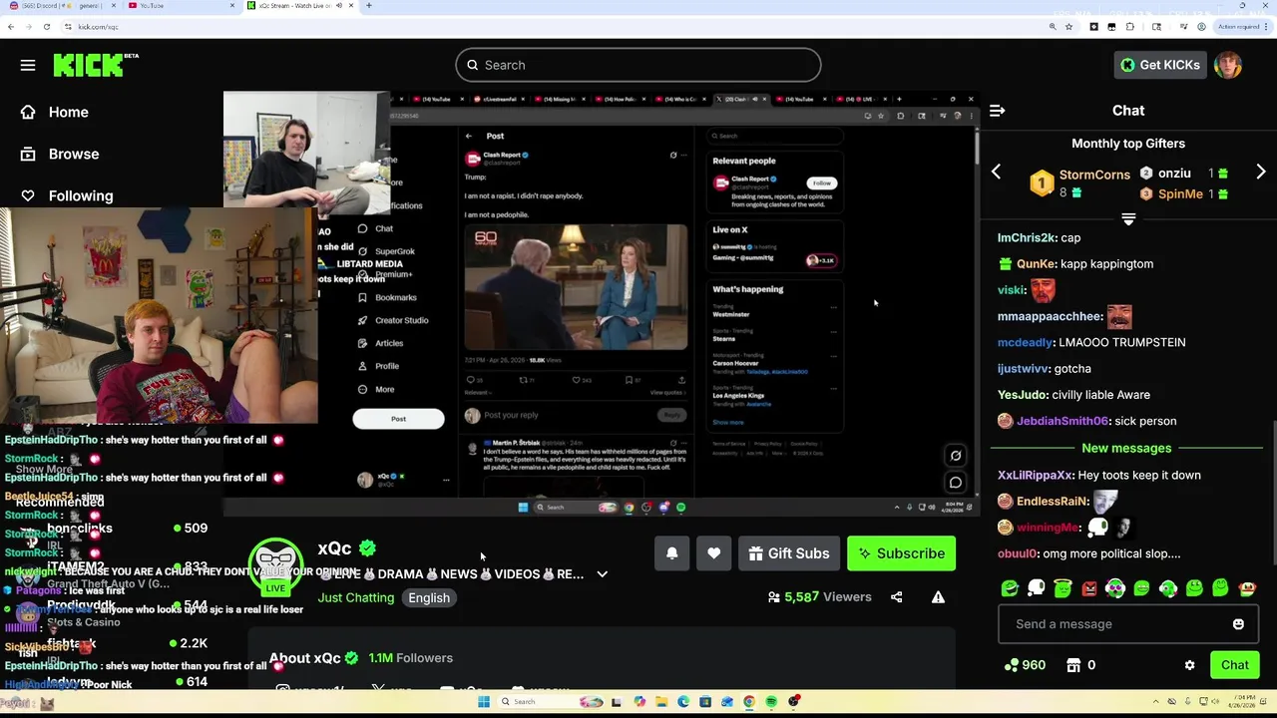This screenshot has height=718, width=1277.
Task: Open Spotify from the taskbar
Action: coord(771,702)
